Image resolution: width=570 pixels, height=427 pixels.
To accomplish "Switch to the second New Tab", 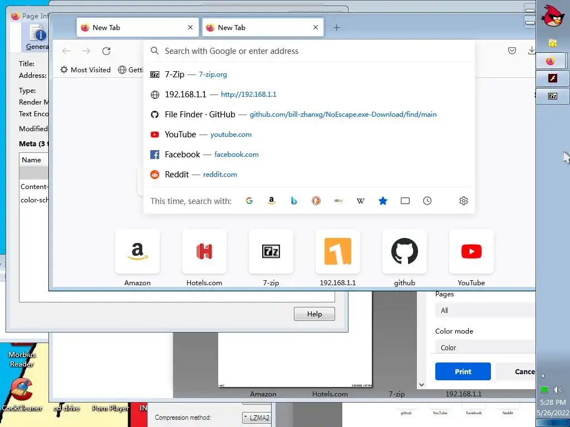I will (263, 28).
